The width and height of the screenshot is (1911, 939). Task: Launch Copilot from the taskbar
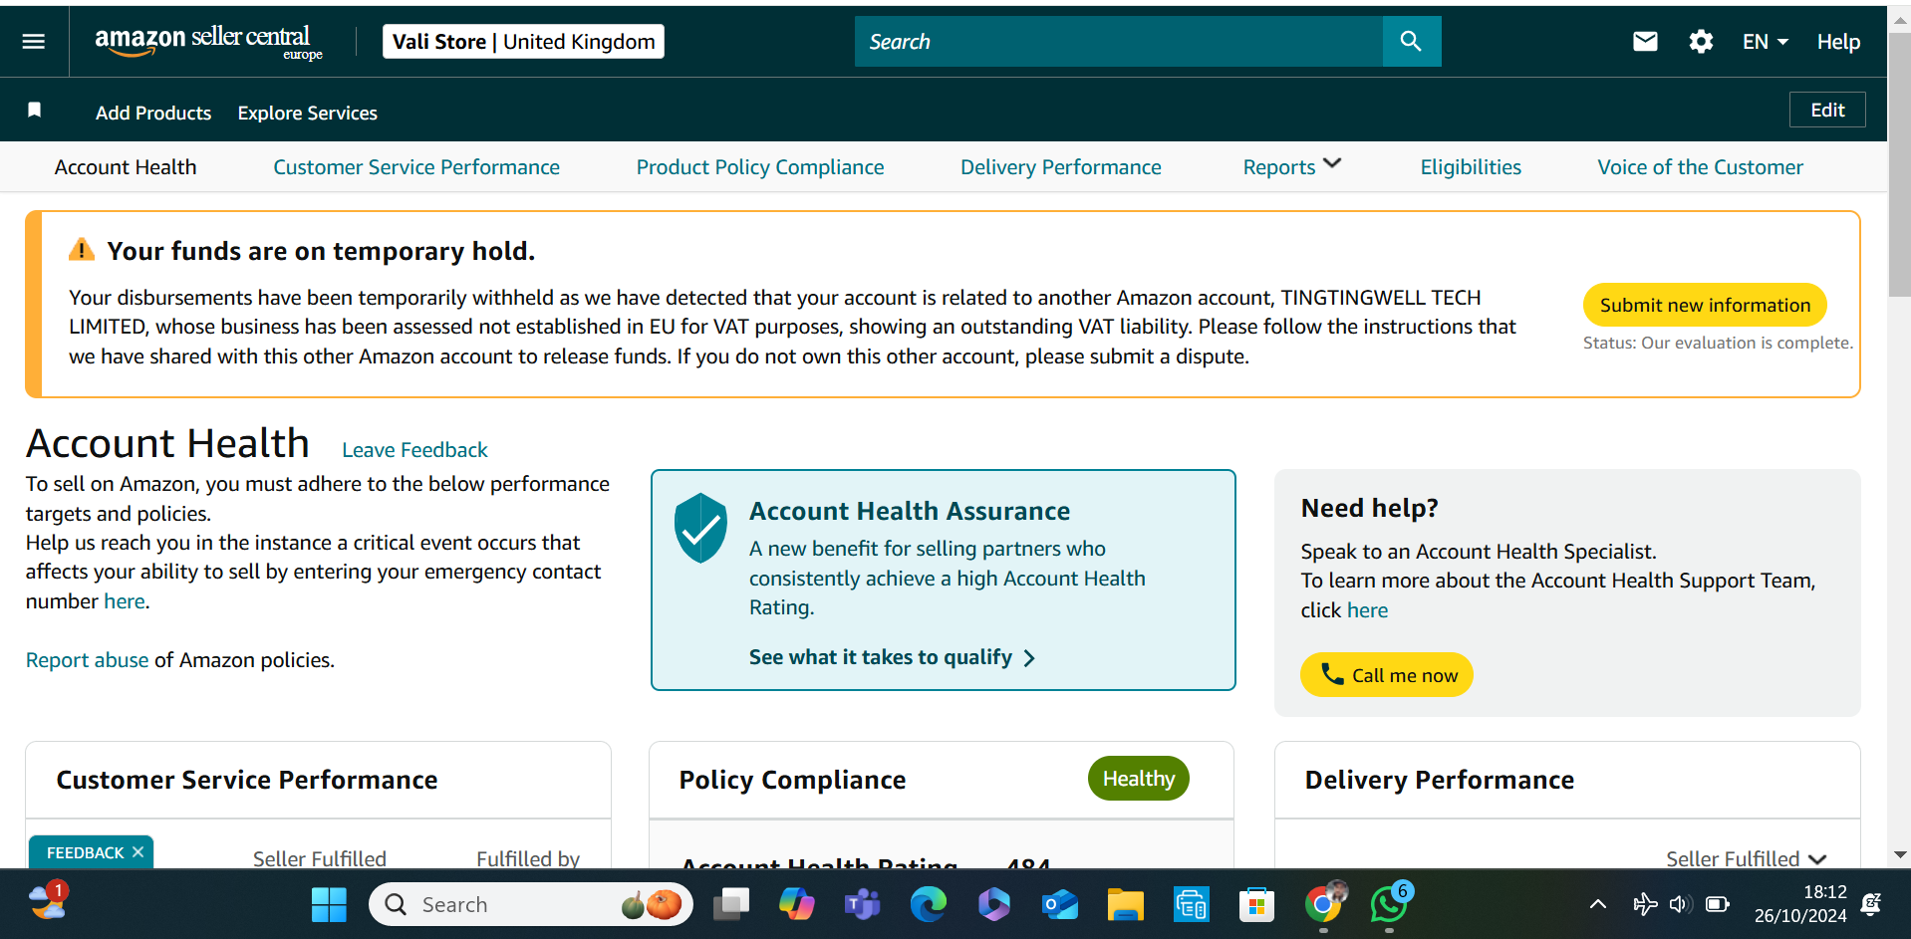(796, 904)
